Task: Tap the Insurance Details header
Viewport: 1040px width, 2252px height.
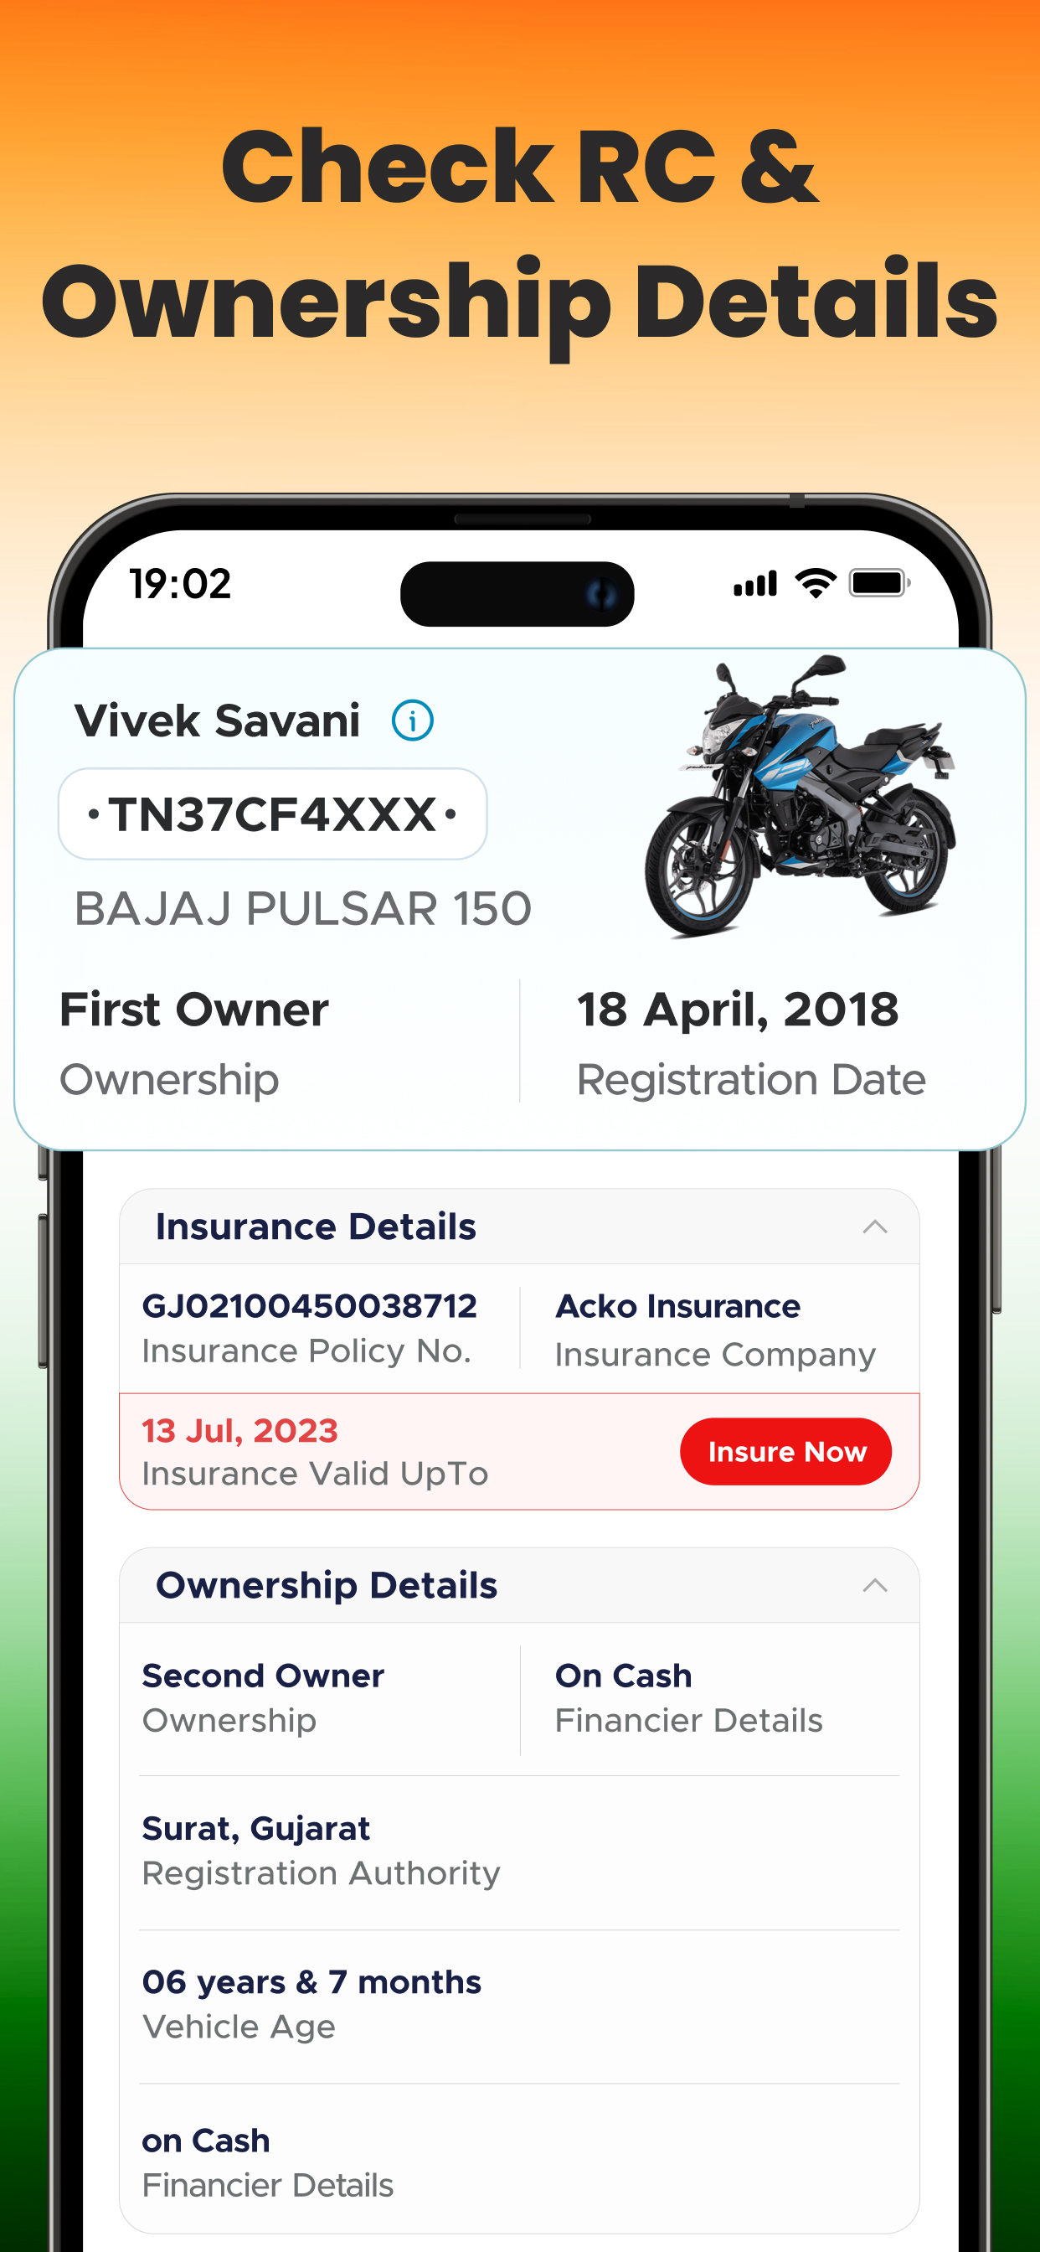Action: 519,1227
